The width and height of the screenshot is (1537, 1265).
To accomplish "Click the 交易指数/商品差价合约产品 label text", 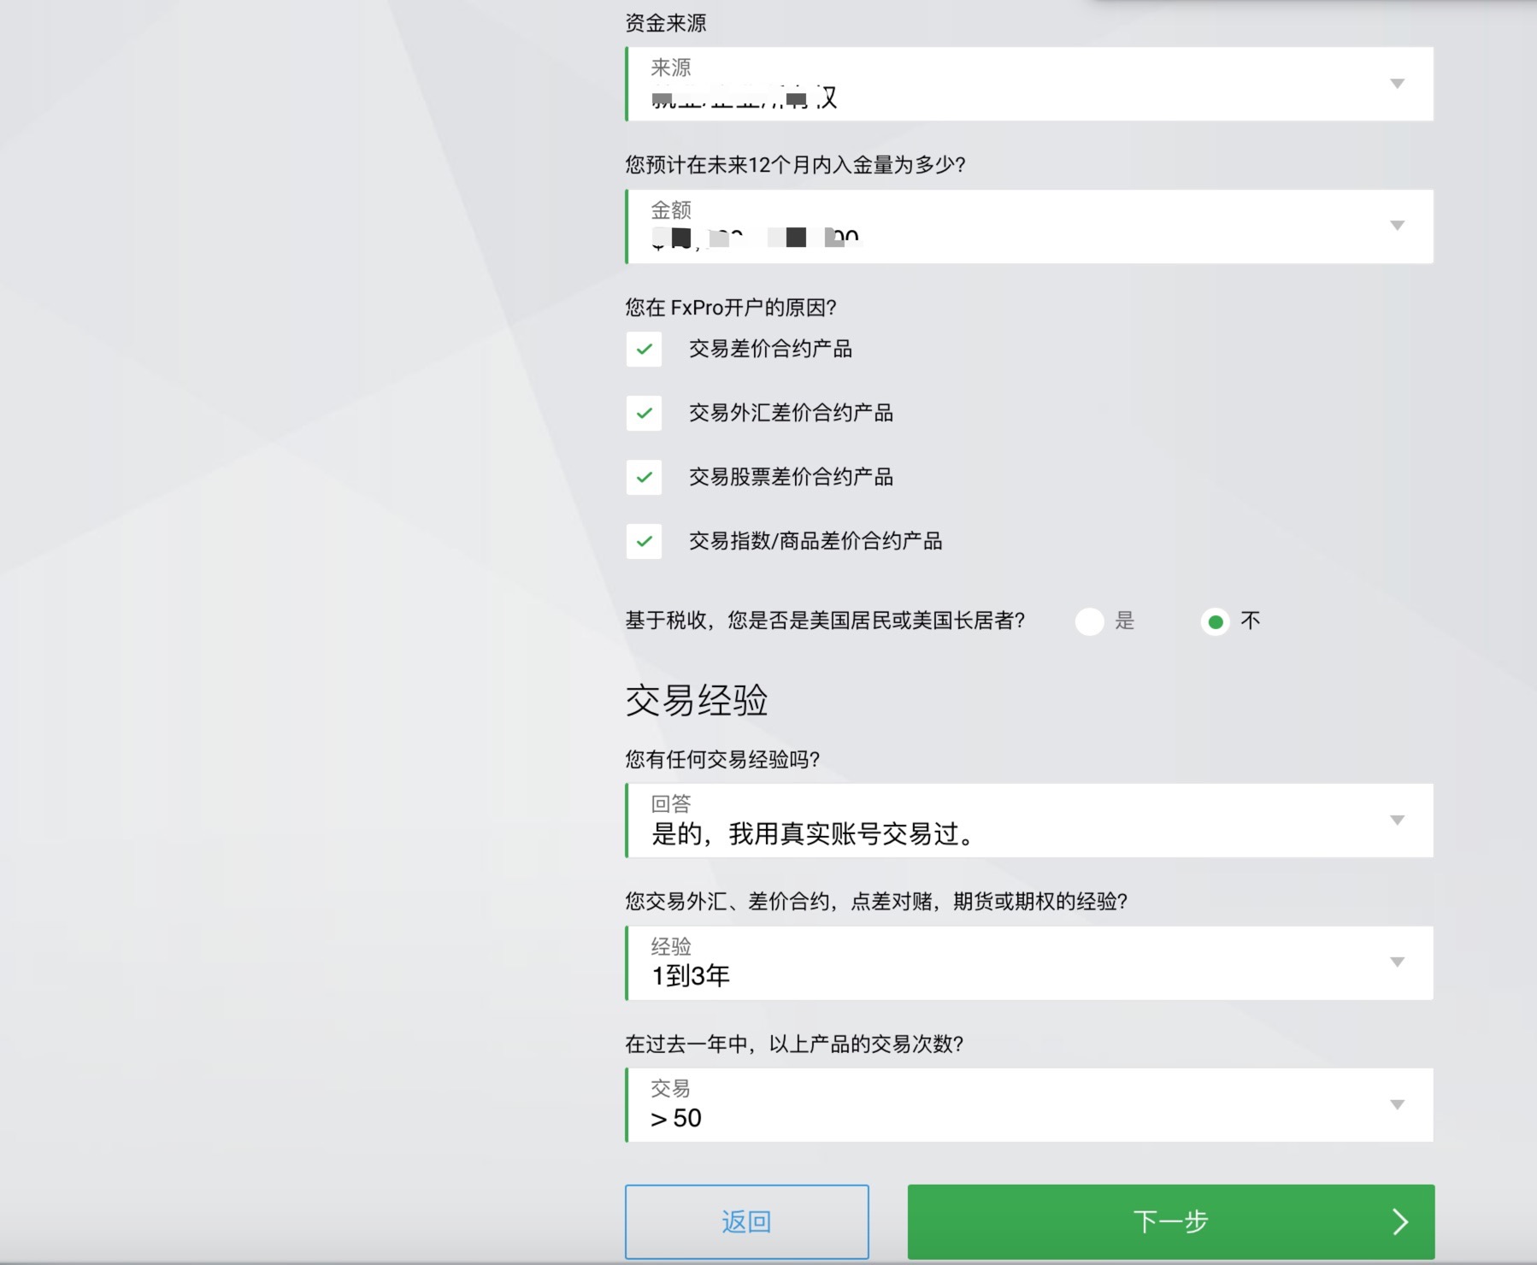I will click(816, 541).
